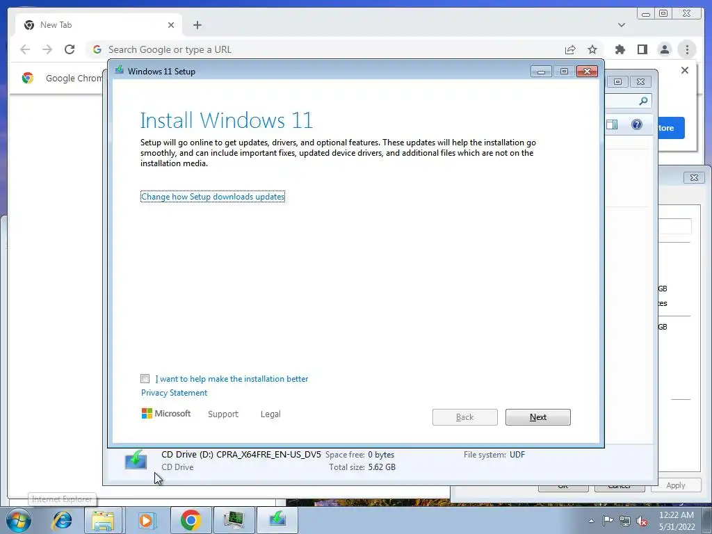
Task: Switch to Windows Setup taskbar icon
Action: point(277,520)
